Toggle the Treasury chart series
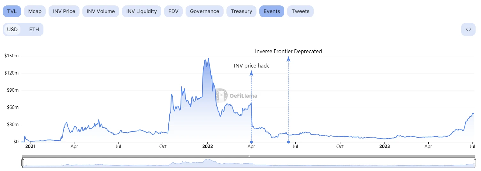This screenshot has width=481, height=171. pyautogui.click(x=241, y=11)
